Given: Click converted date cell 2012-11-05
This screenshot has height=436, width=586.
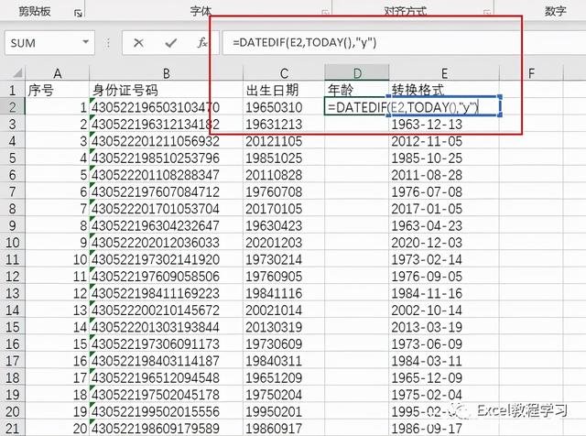Looking at the screenshot, I should pos(444,141).
